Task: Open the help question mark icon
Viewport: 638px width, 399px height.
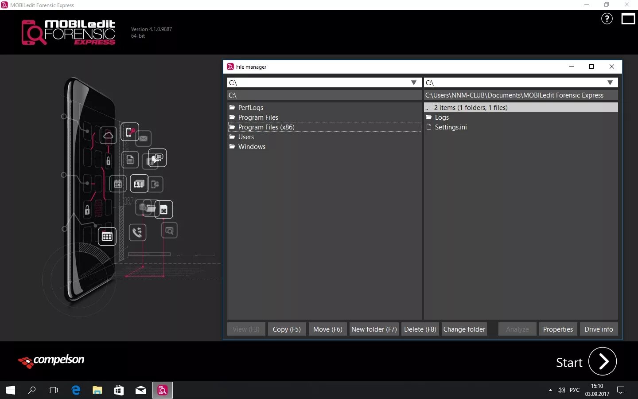Action: click(x=607, y=19)
